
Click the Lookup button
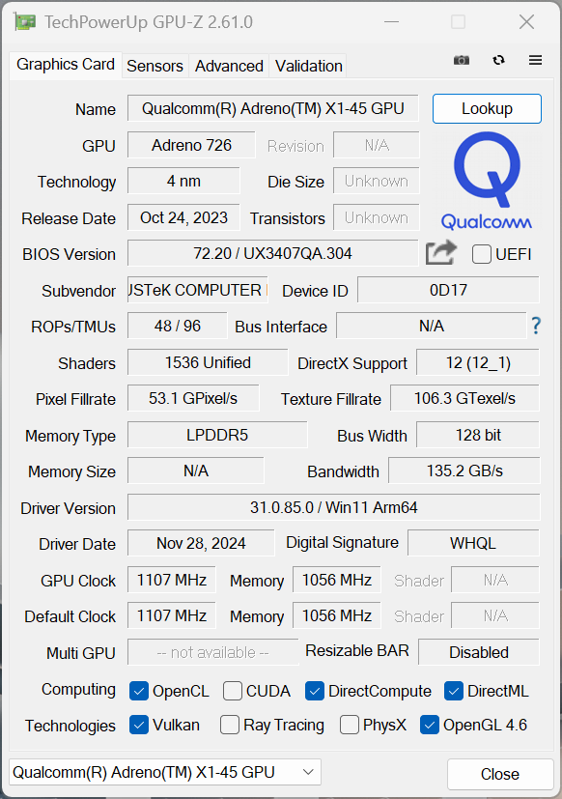[x=487, y=108]
